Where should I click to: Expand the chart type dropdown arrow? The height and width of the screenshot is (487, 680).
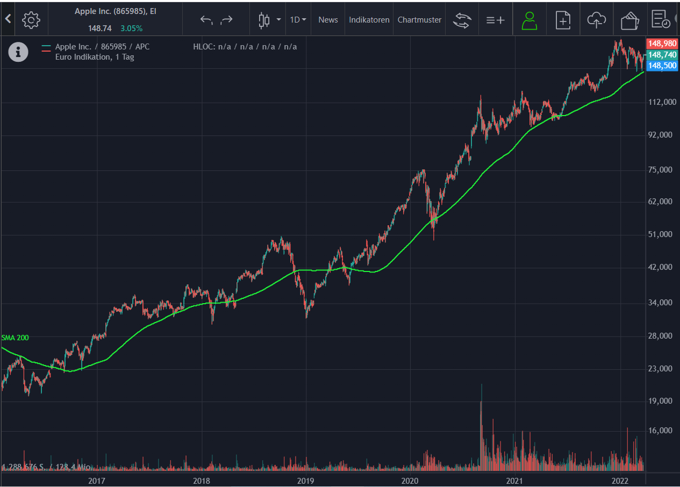click(278, 20)
